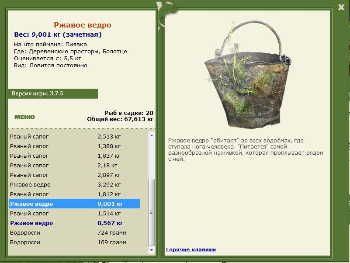Select the Рваный сапог 2,897 кг row
Image resolution: width=350 pixels, height=263 pixels.
coord(74,175)
